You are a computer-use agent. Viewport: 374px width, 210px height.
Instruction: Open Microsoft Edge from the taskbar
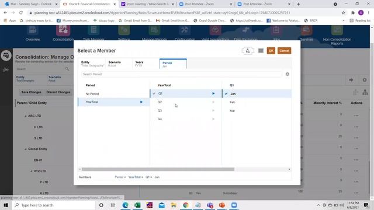tap(125, 205)
